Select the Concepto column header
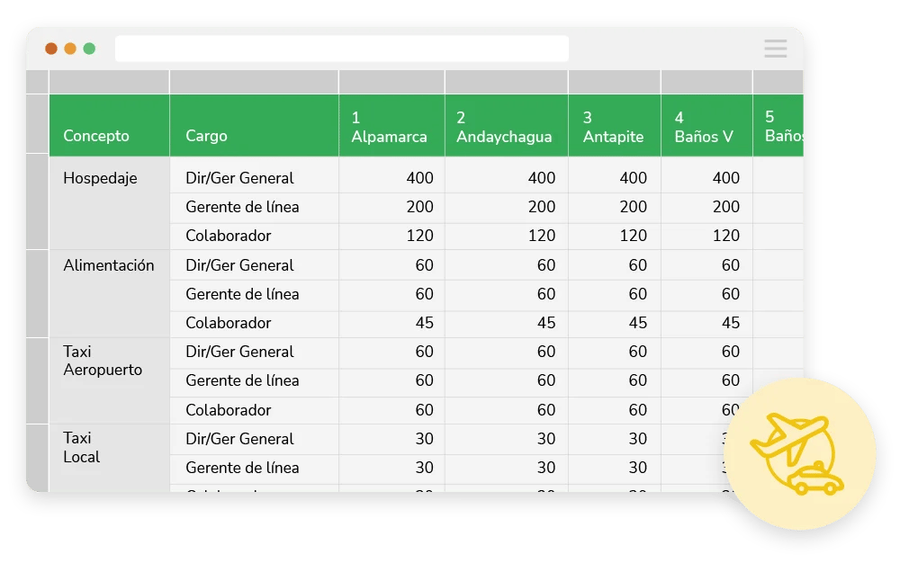The height and width of the screenshot is (563, 900). tap(110, 126)
